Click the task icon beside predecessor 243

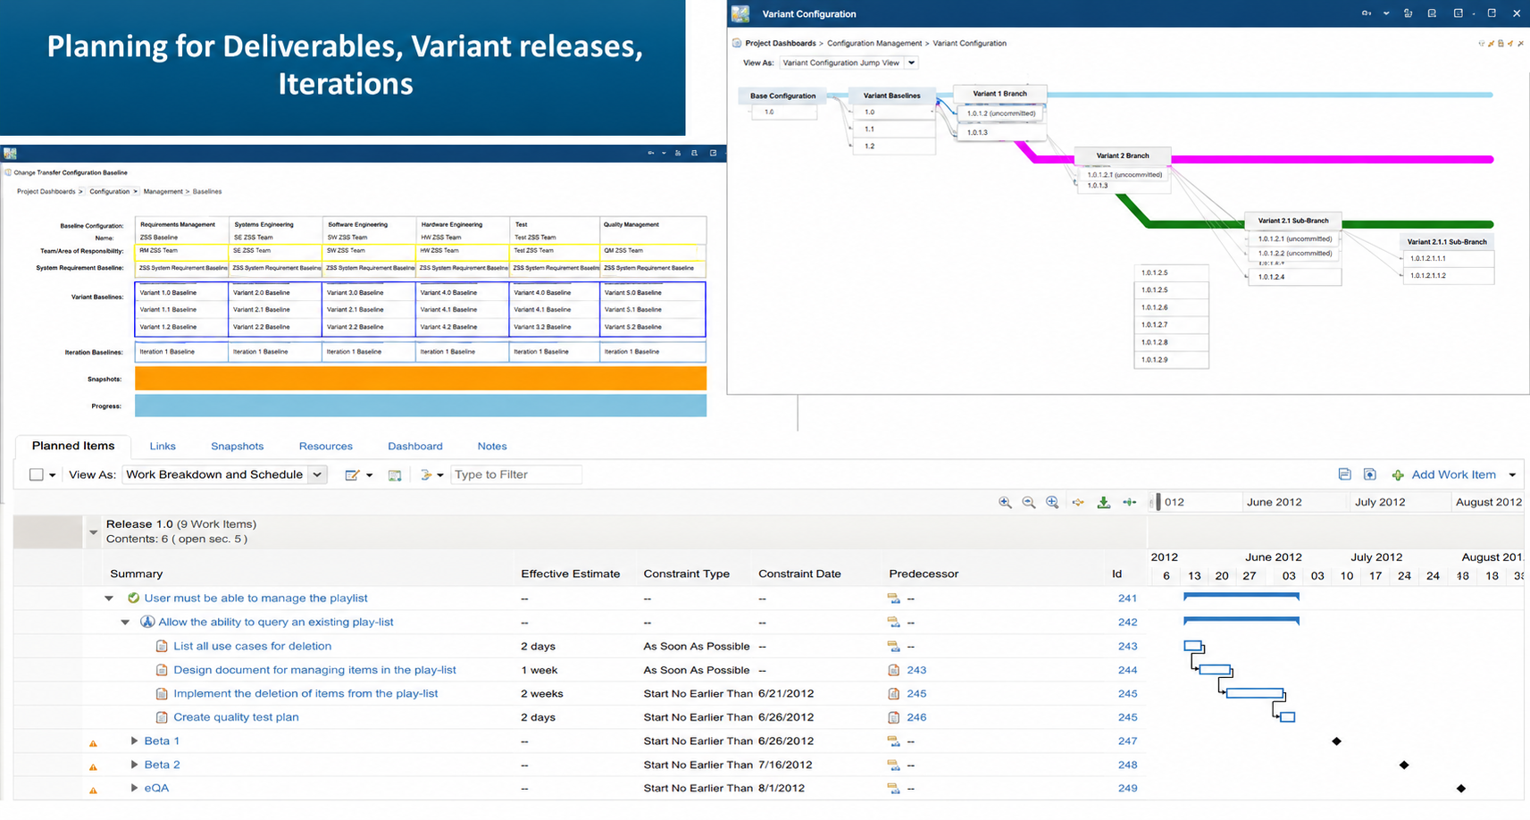point(894,670)
